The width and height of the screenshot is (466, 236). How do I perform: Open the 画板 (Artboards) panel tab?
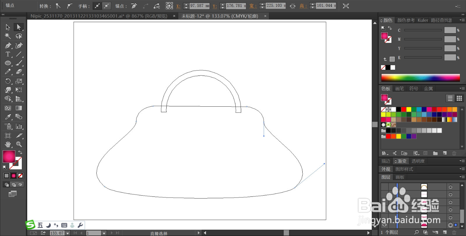click(x=400, y=177)
